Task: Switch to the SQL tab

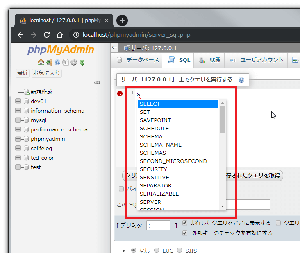Action: click(179, 60)
